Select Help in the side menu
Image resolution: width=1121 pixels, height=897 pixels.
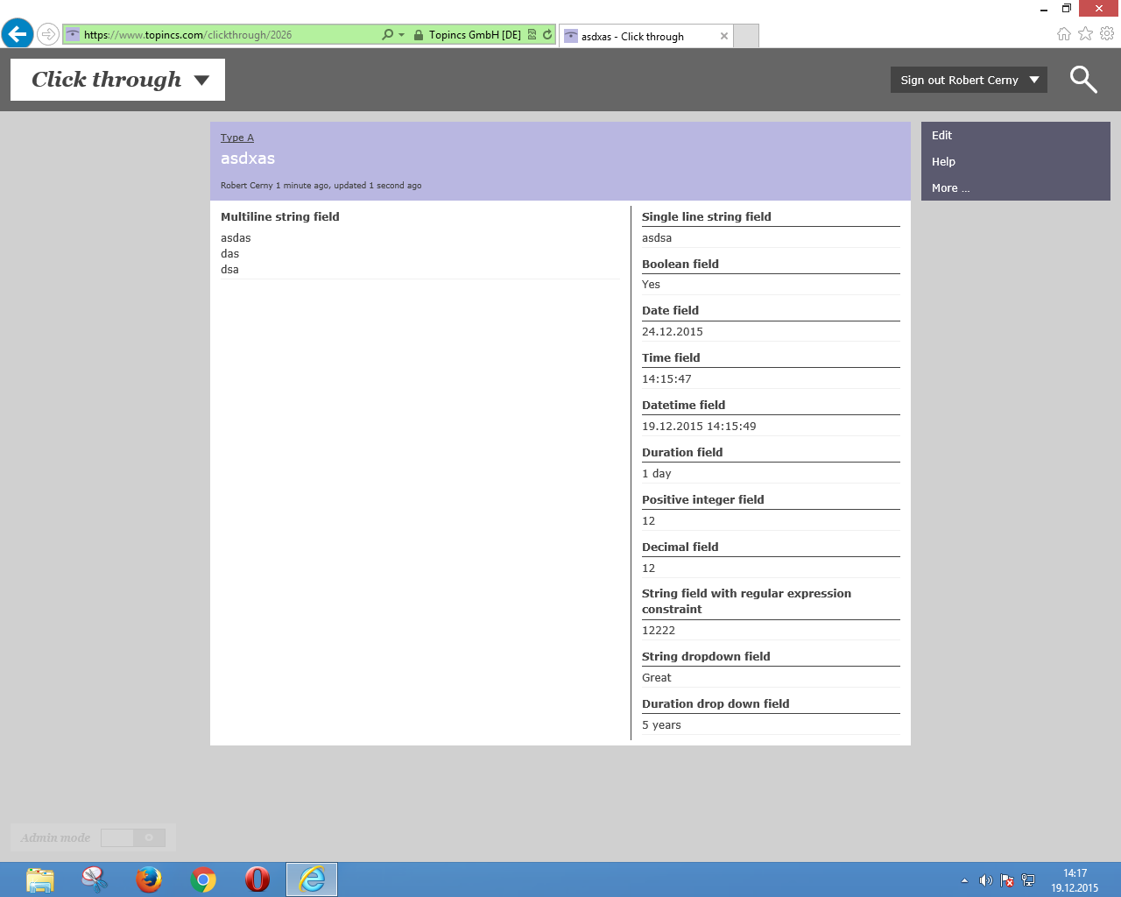pyautogui.click(x=943, y=162)
